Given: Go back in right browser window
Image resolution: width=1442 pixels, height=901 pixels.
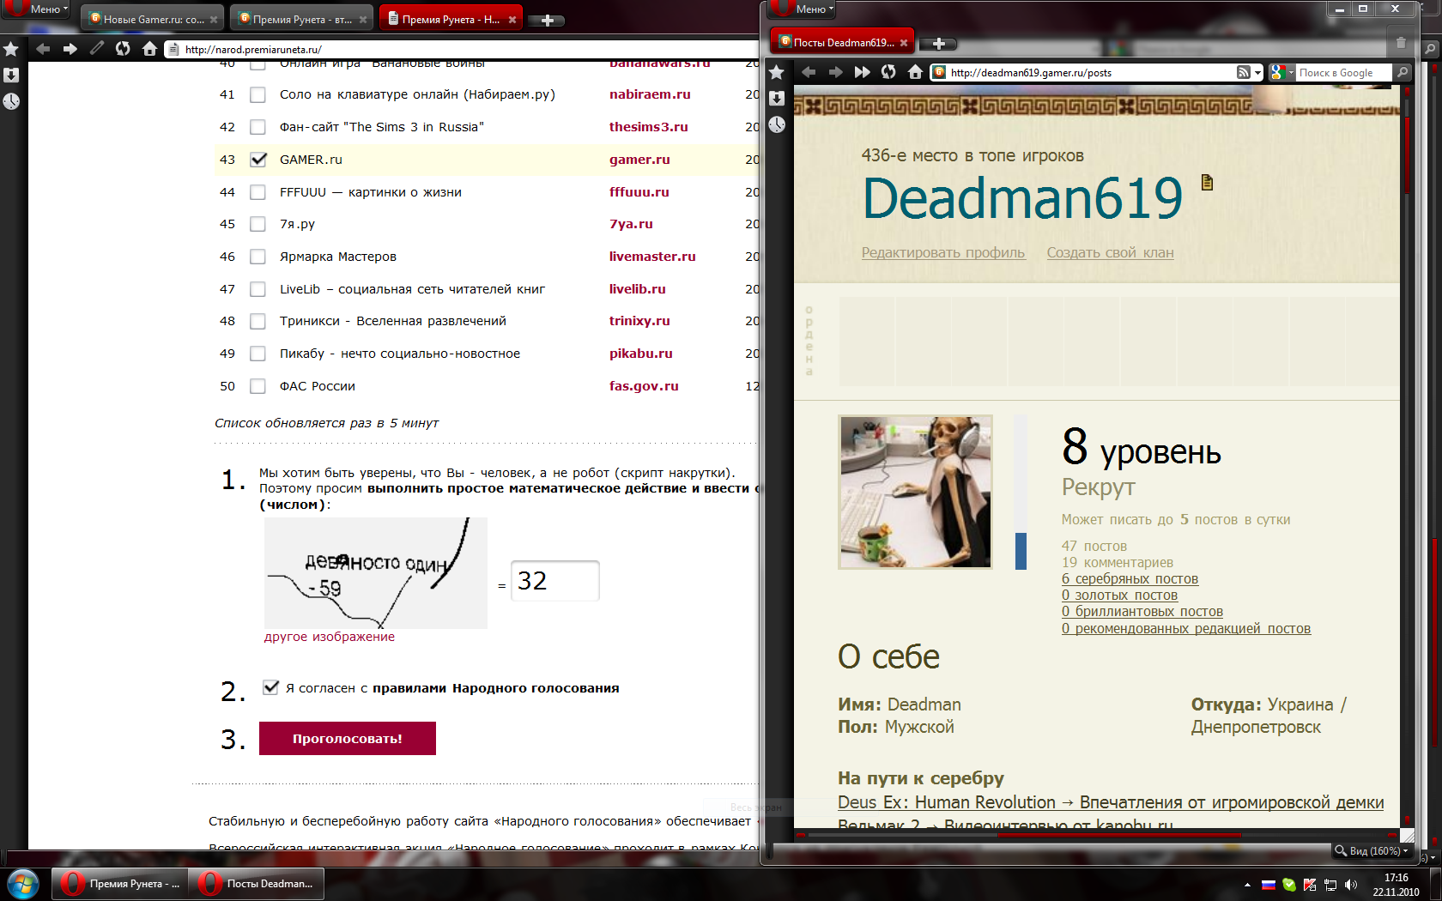Looking at the screenshot, I should coord(809,72).
